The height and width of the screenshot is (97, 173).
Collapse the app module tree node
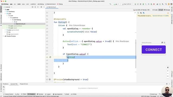(3, 10)
